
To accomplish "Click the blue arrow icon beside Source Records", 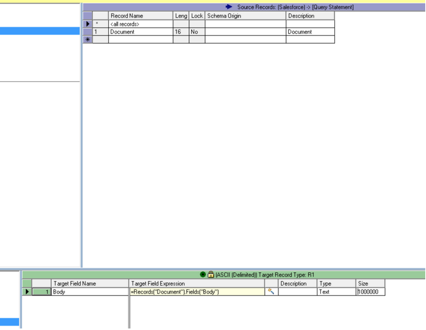I will point(229,7).
